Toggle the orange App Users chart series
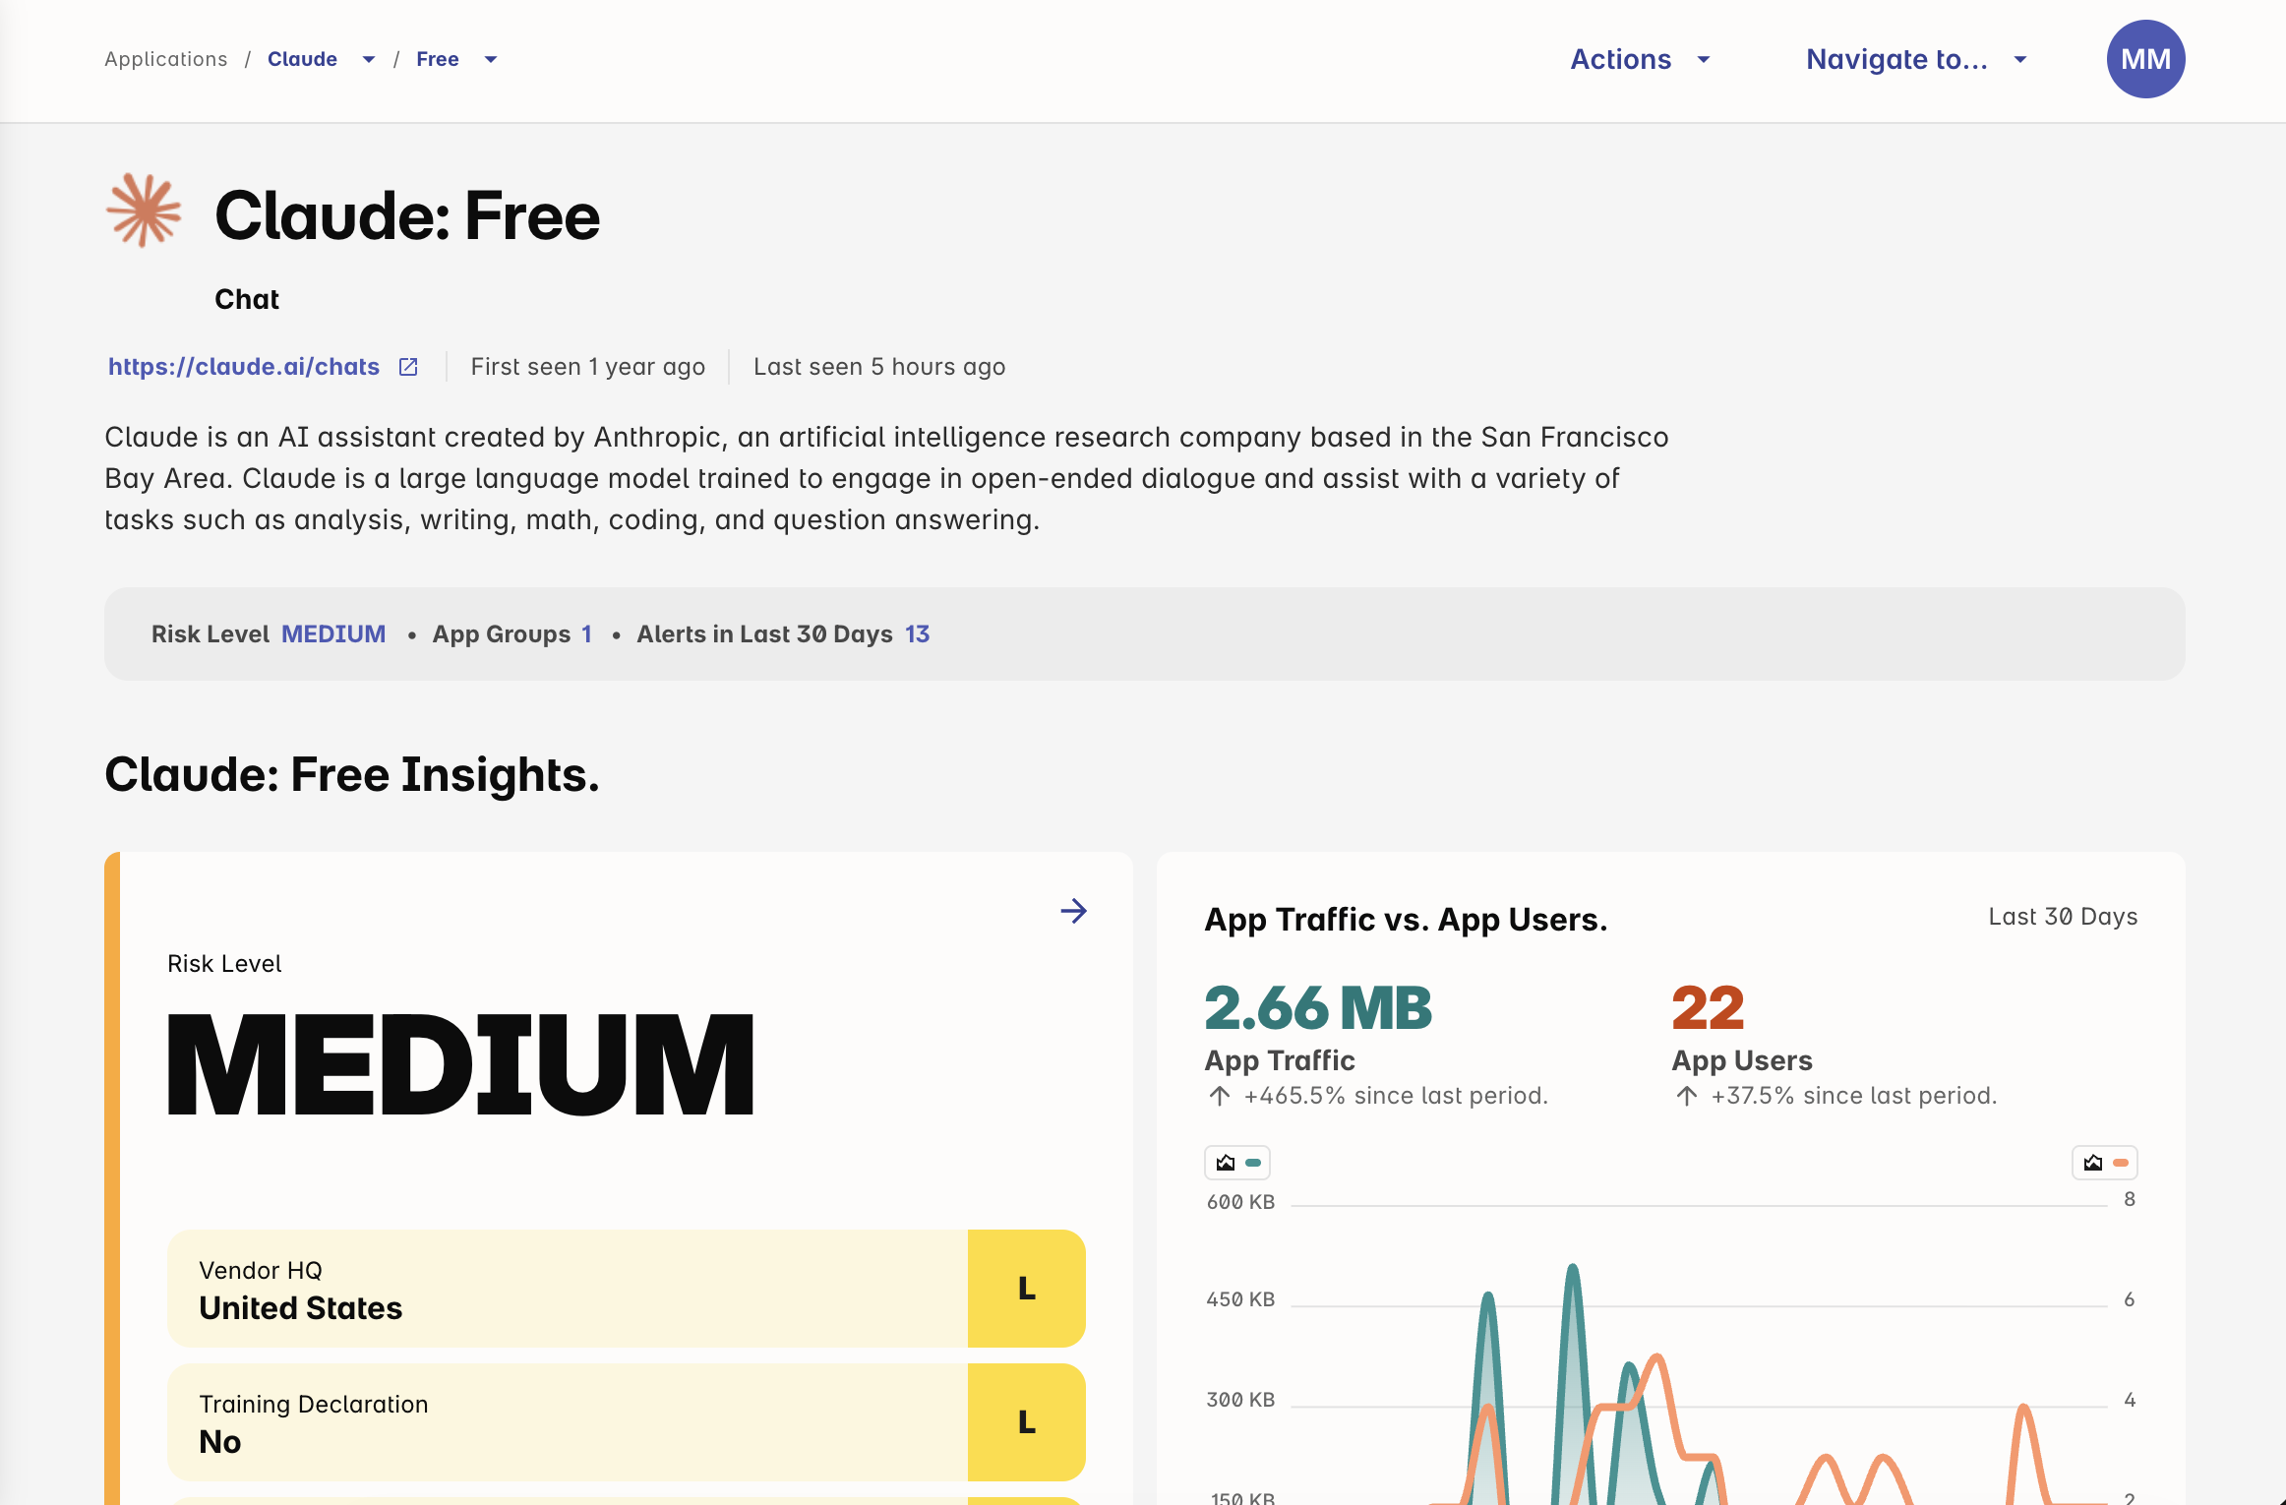2286x1505 pixels. pyautogui.click(x=2104, y=1163)
